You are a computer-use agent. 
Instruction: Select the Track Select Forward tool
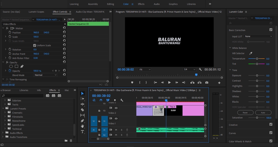click(x=82, y=99)
